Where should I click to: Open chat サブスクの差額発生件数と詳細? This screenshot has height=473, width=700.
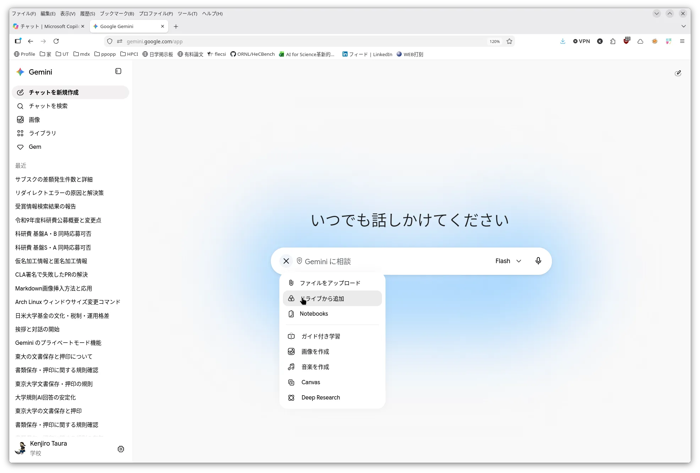click(54, 179)
